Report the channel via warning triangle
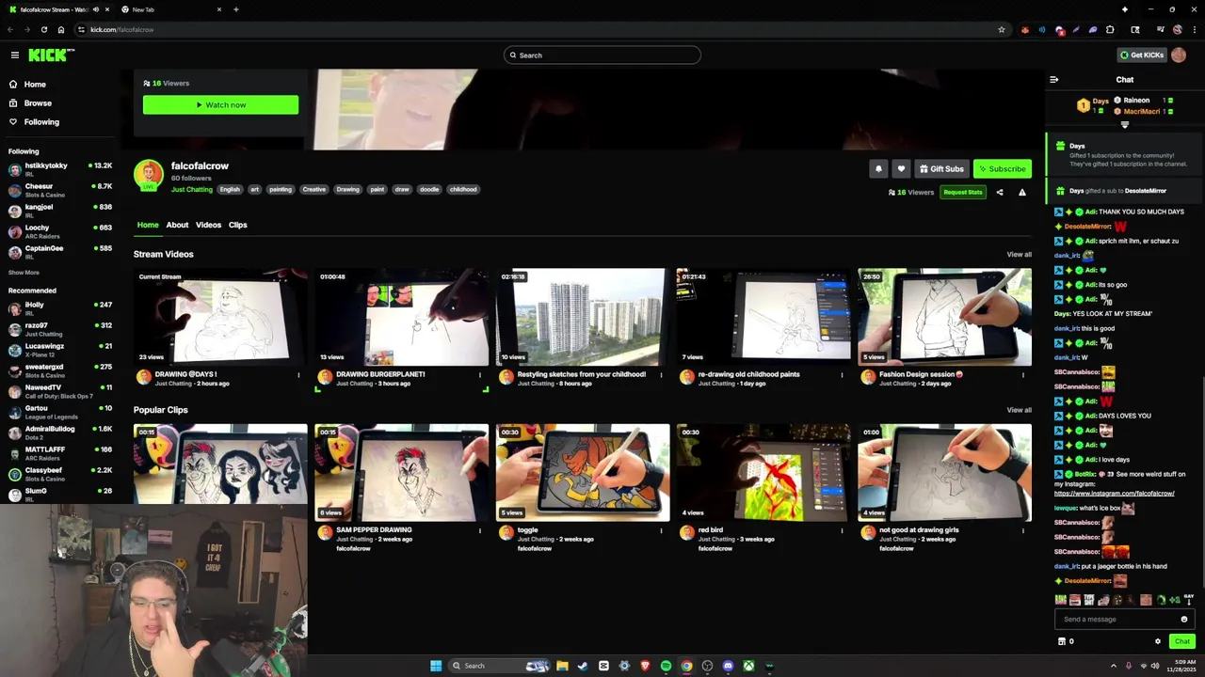 (x=1022, y=193)
